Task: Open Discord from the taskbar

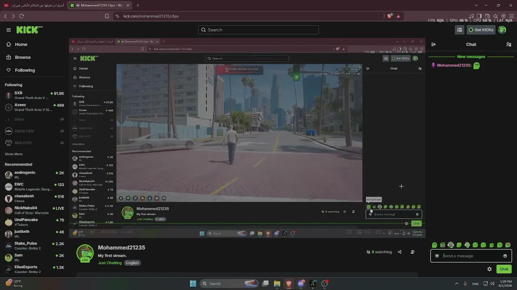Action: click(x=301, y=284)
